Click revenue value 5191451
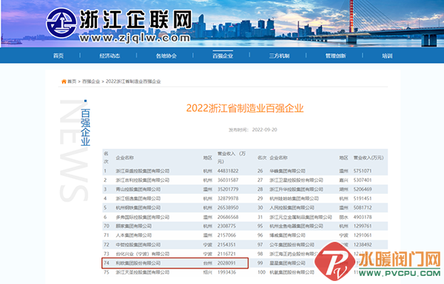444x284 pixels. click(363, 198)
